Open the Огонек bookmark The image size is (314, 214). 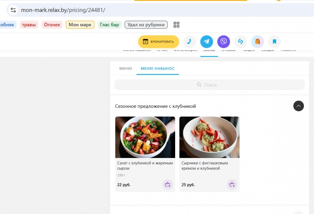point(52,25)
